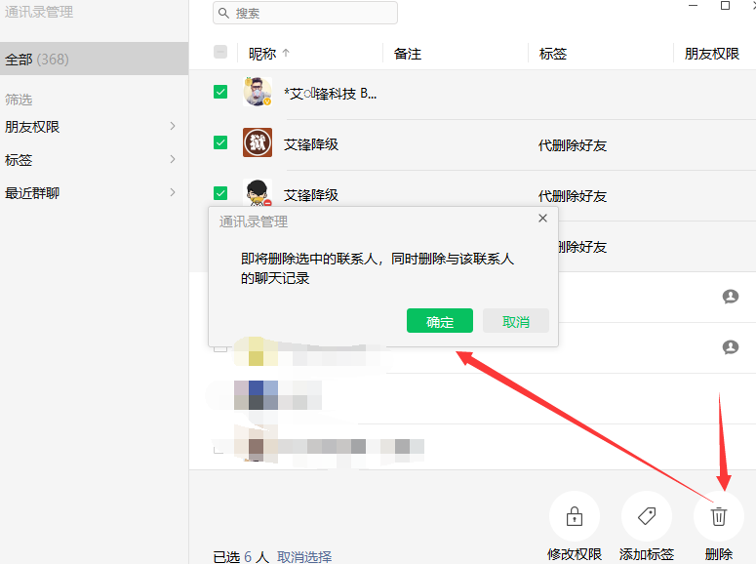
Task: Uncheck the second row 艾锋降级 checkbox
Action: 220,143
